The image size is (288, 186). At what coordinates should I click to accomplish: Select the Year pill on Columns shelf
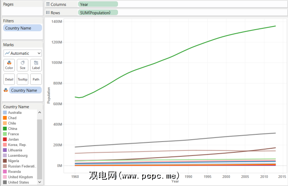tap(98, 4)
